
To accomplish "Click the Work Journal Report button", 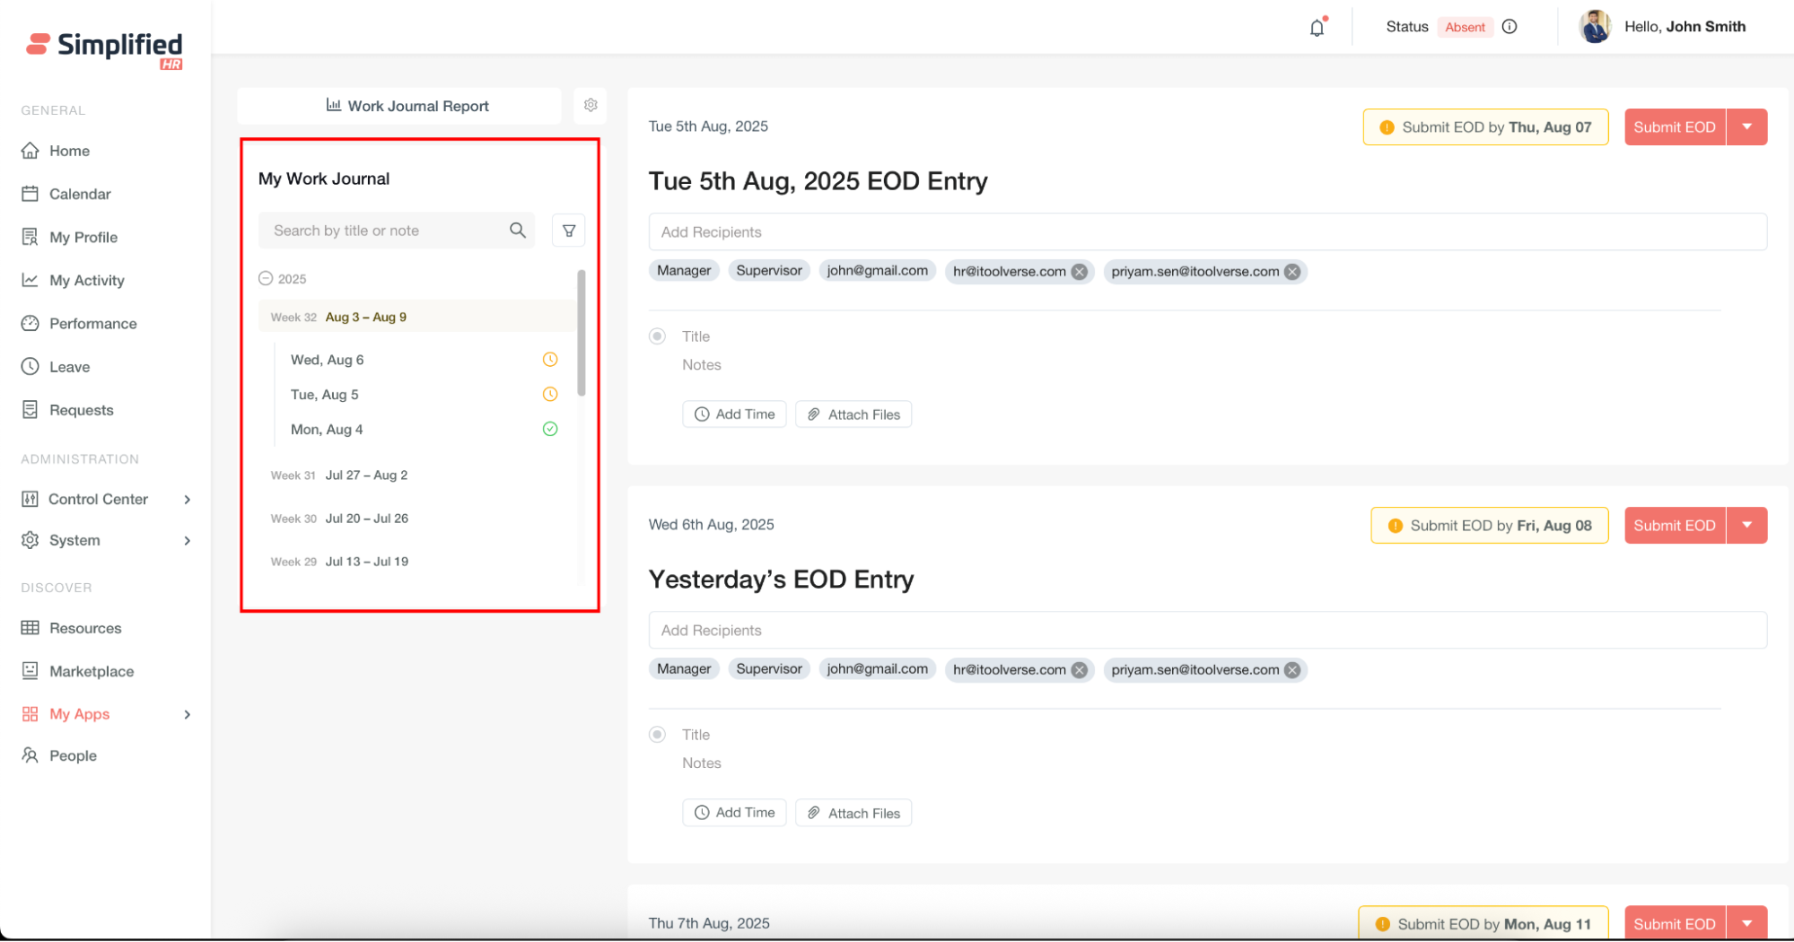I will pos(407,106).
